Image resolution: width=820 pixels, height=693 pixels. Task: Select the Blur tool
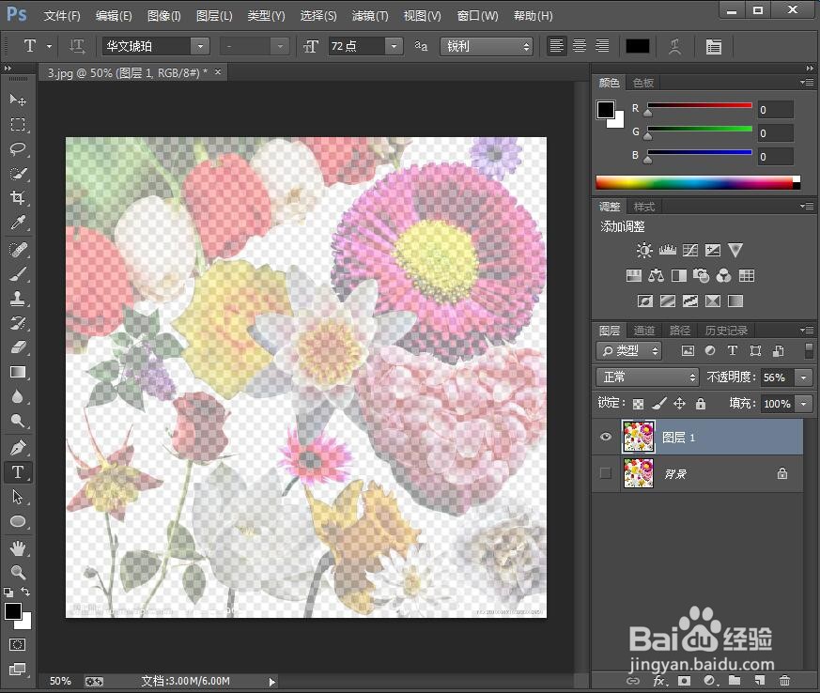tap(17, 396)
